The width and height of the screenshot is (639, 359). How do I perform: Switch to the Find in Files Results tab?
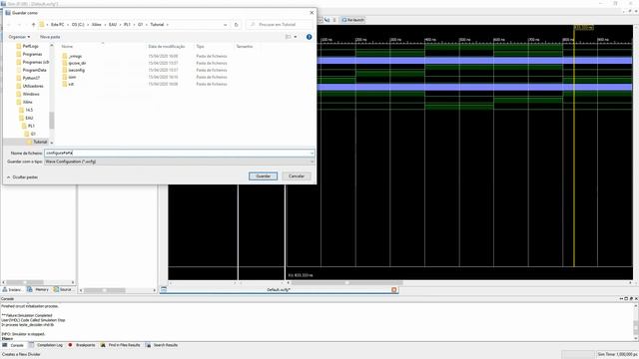(121, 345)
